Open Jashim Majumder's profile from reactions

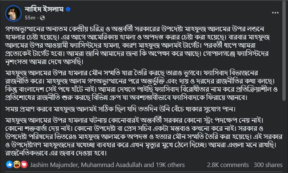(x=55, y=165)
